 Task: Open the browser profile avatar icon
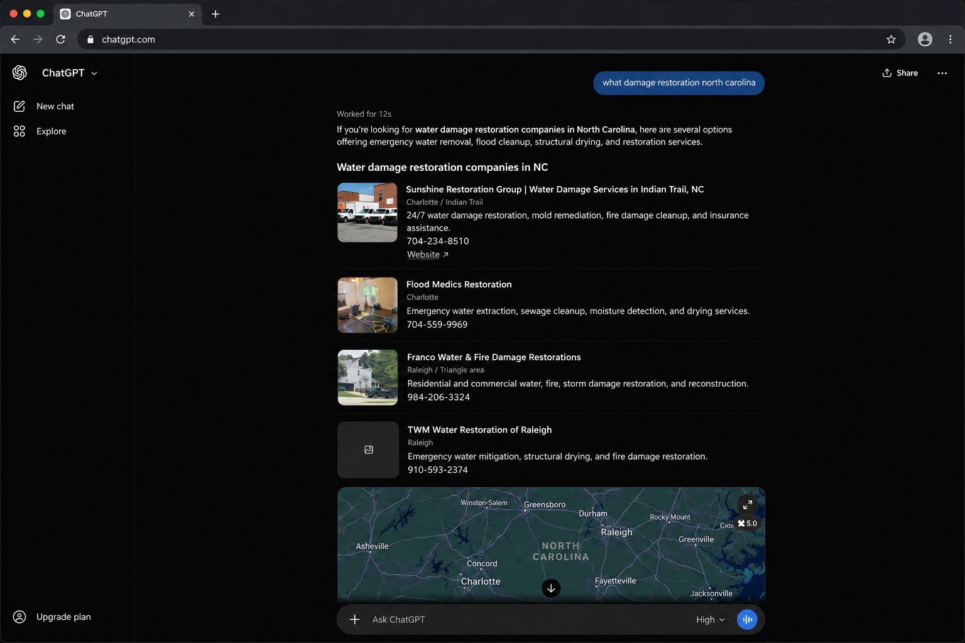[x=925, y=39]
